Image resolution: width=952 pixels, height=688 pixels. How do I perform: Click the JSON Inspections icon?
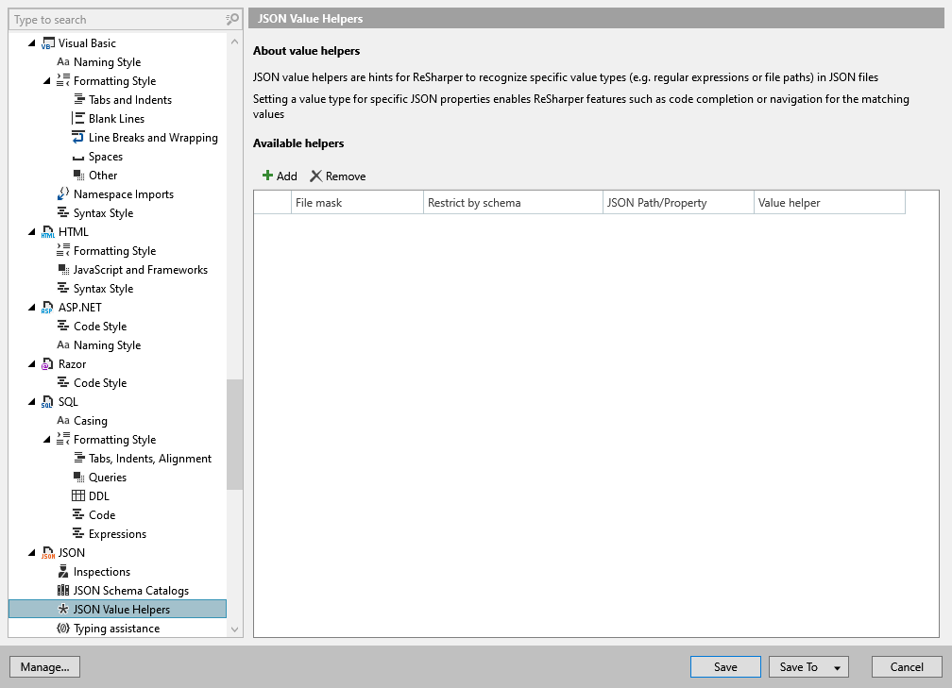(x=63, y=572)
